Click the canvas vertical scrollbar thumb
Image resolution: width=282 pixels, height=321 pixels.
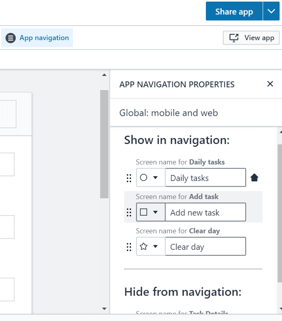point(104,144)
